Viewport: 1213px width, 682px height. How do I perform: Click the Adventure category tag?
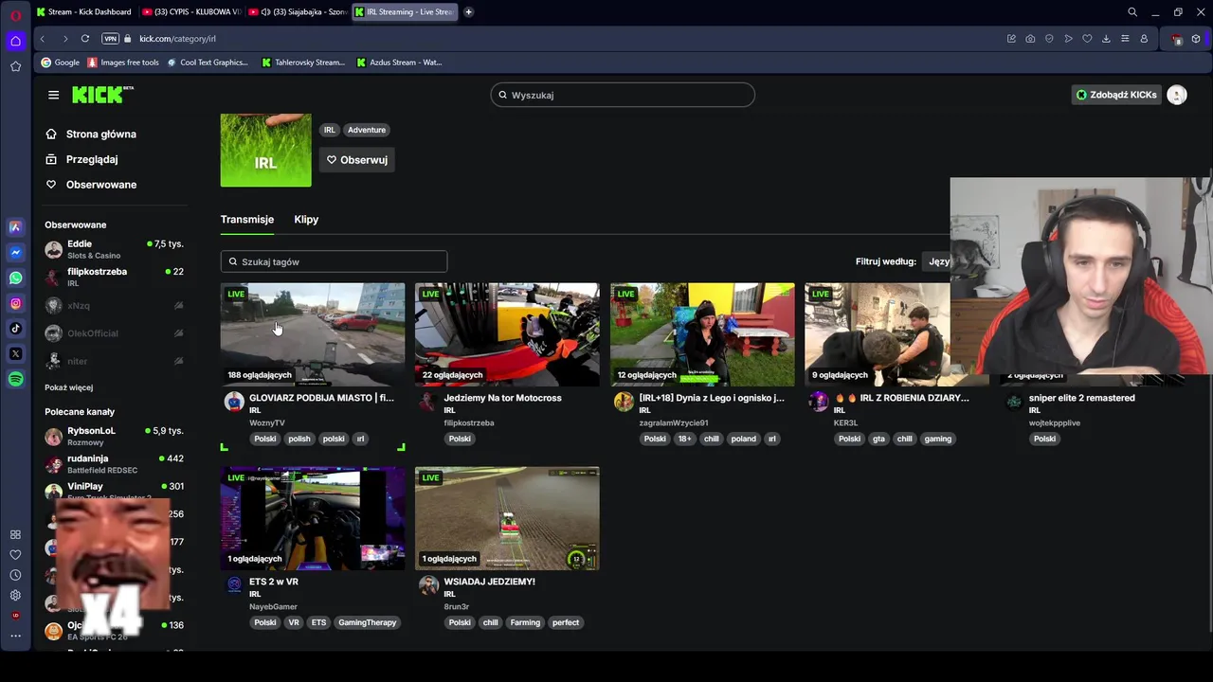(367, 130)
